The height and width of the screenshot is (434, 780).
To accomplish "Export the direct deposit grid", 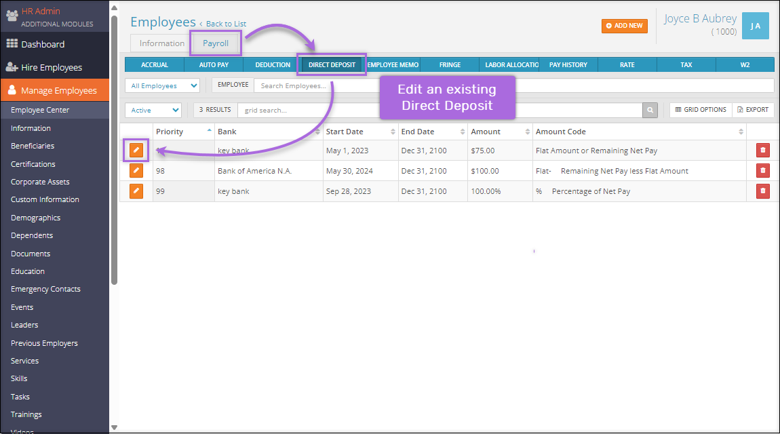I will 753,110.
